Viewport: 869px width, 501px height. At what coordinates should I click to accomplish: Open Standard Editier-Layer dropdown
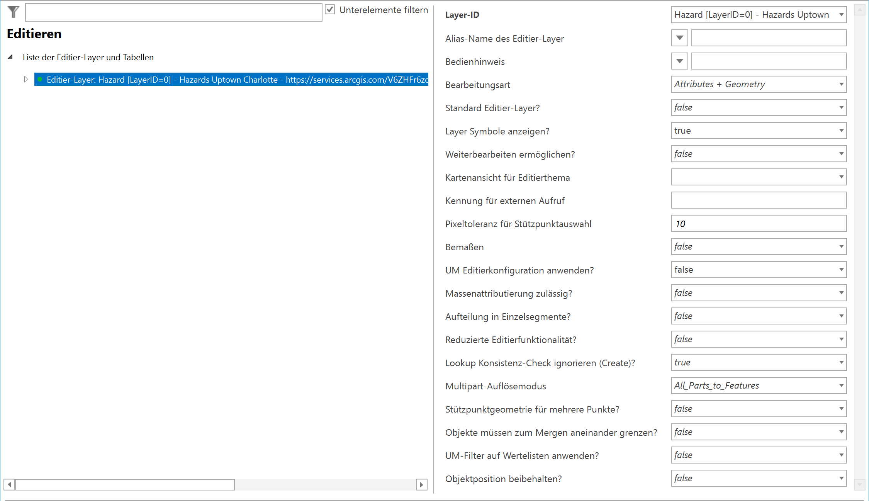coord(841,107)
